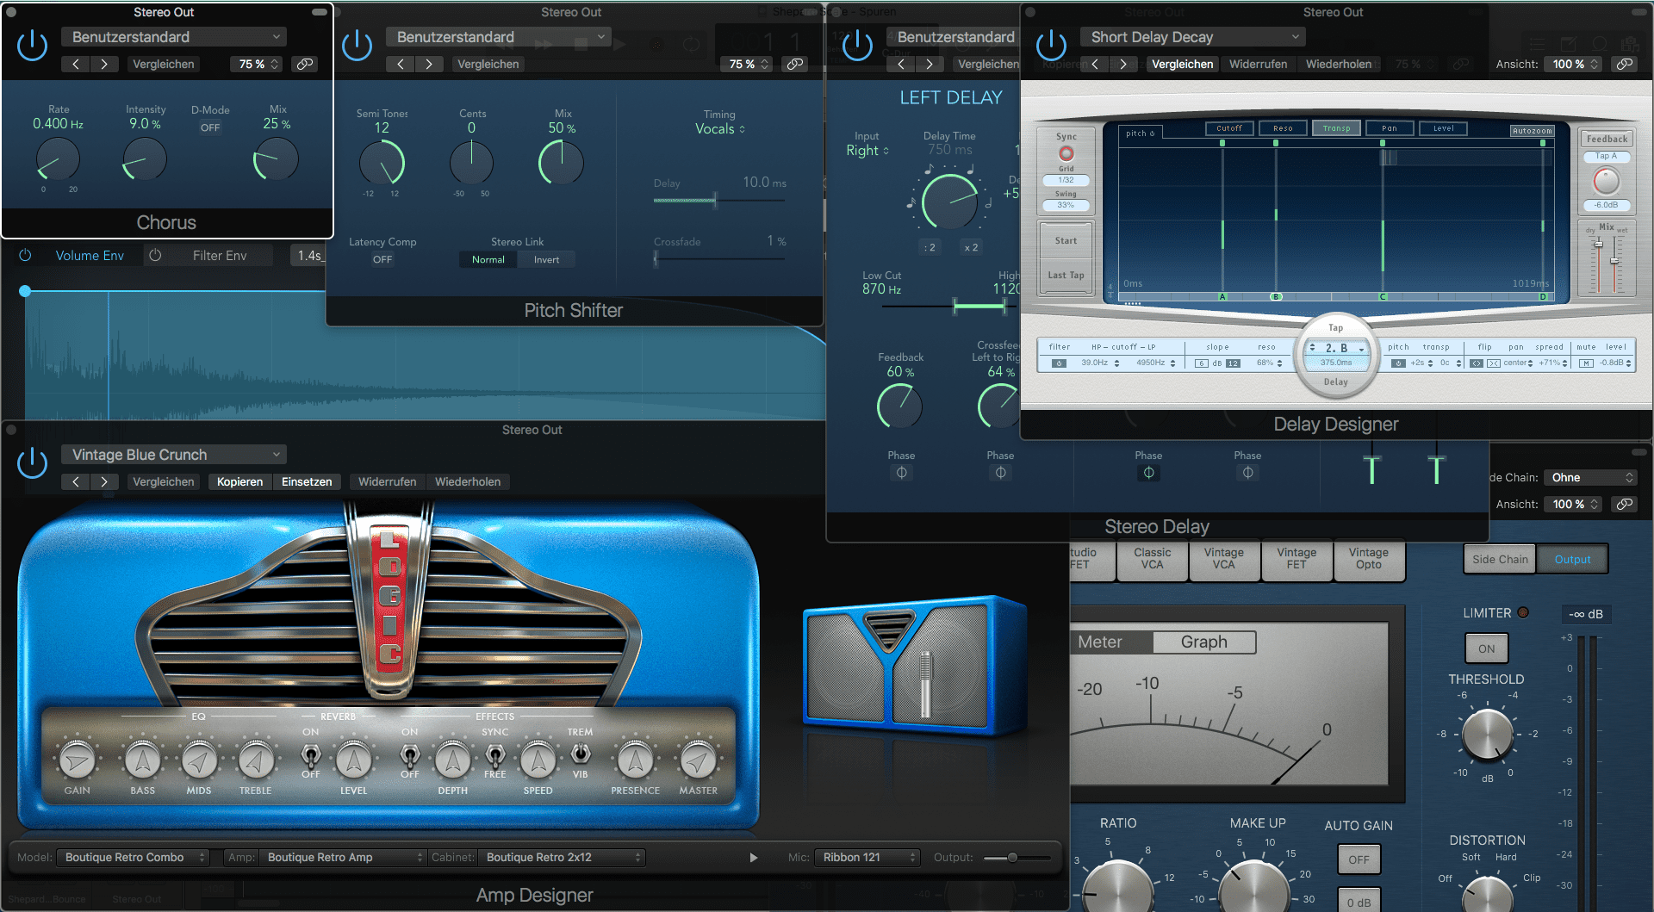Open the Mic Ribbon 121 dropdown

[x=867, y=857]
